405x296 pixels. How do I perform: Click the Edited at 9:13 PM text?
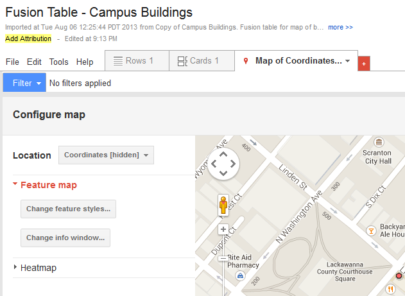click(x=91, y=39)
